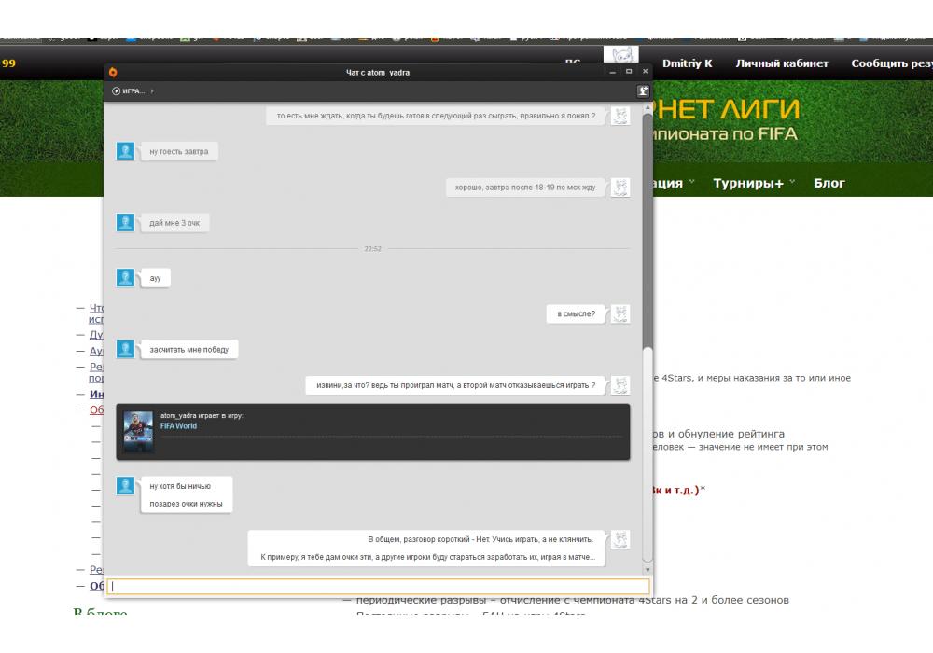The width and height of the screenshot is (933, 653).
Task: Click the chat scrollbar down arrow
Action: 648,570
